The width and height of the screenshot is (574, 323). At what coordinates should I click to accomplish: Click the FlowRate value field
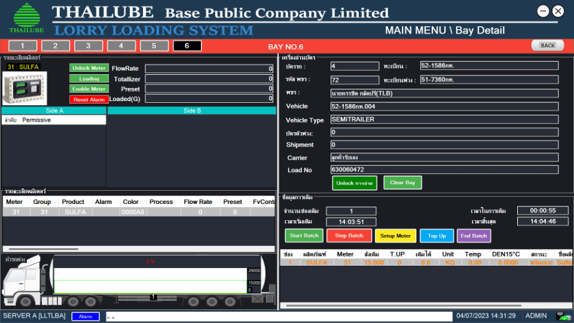click(x=209, y=69)
